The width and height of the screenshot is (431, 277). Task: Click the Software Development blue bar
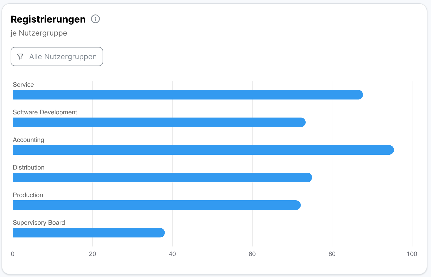tap(159, 122)
